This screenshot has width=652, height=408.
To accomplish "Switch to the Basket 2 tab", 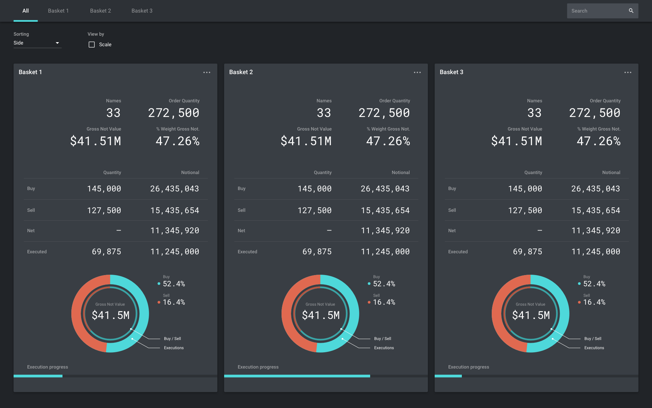I will click(x=100, y=11).
